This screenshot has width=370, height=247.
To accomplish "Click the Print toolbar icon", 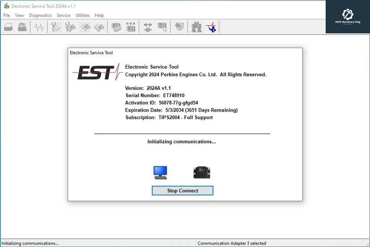I will (x=9, y=27).
